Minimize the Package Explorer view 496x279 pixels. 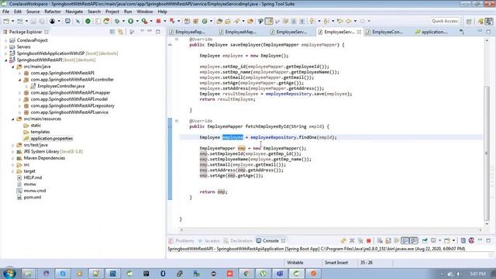point(150,31)
